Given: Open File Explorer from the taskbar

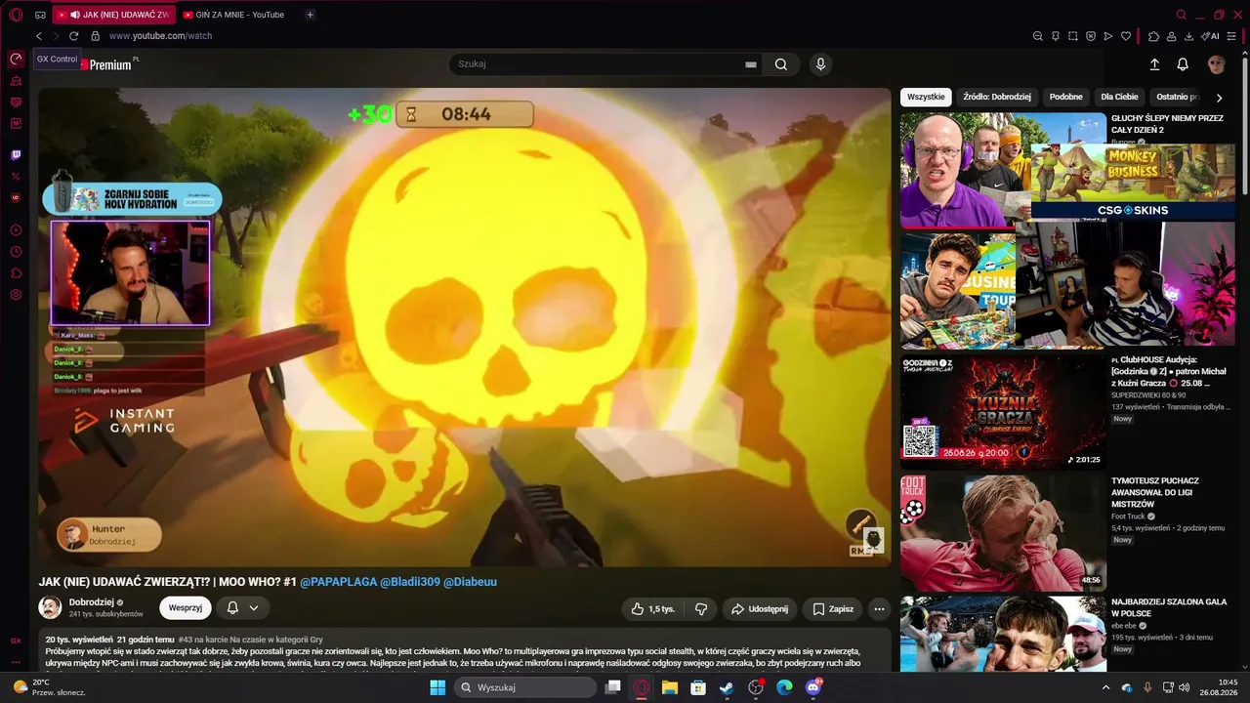Looking at the screenshot, I should click(670, 687).
